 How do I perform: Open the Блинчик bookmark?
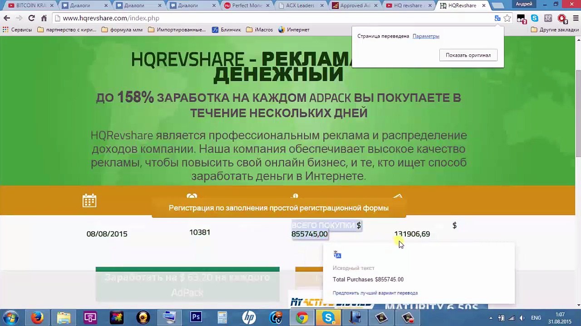click(x=226, y=29)
